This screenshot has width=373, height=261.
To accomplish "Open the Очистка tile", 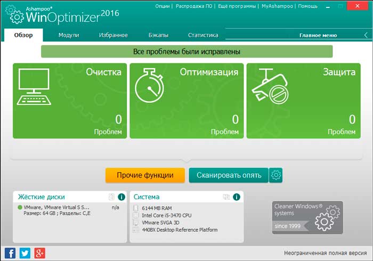I will tap(70, 101).
